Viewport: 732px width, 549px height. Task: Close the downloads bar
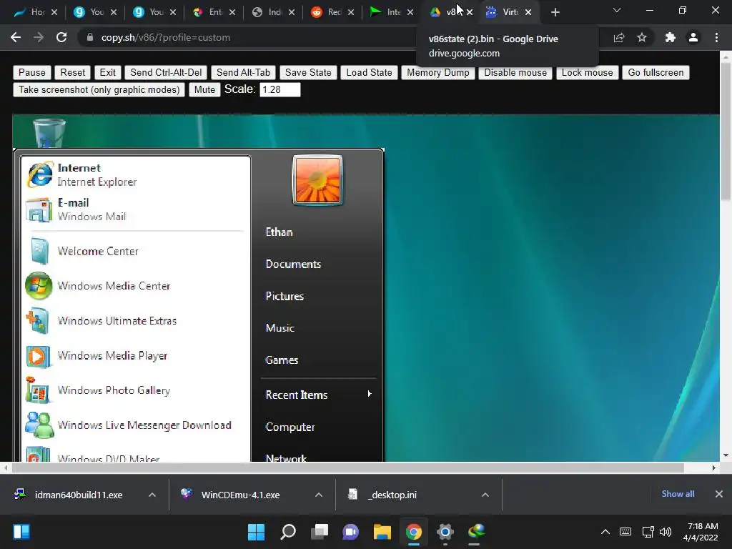point(719,494)
